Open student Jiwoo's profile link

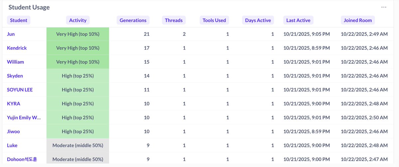[x=13, y=131]
